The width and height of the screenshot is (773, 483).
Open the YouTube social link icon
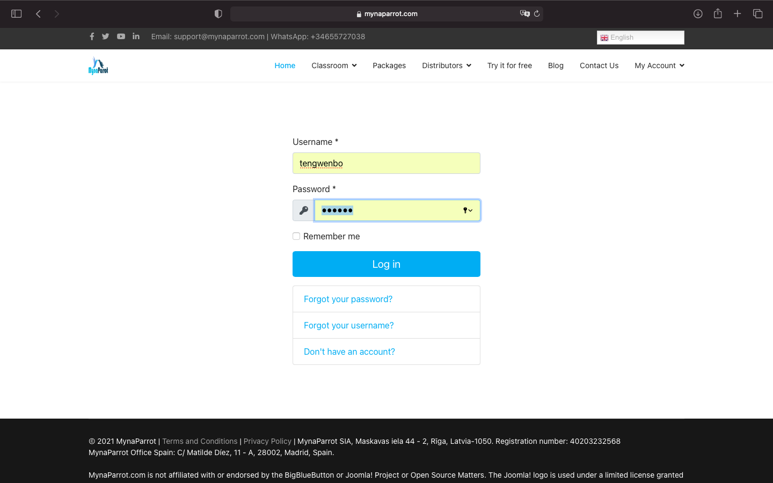(x=121, y=36)
